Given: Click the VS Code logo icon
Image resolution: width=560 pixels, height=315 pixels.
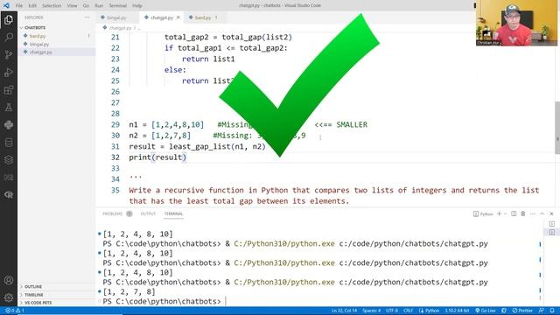Looking at the screenshot, I should click(6, 5).
